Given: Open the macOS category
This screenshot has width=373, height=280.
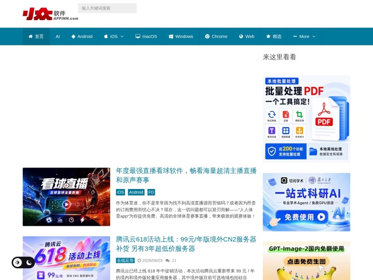Looking at the screenshot, I should (146, 36).
